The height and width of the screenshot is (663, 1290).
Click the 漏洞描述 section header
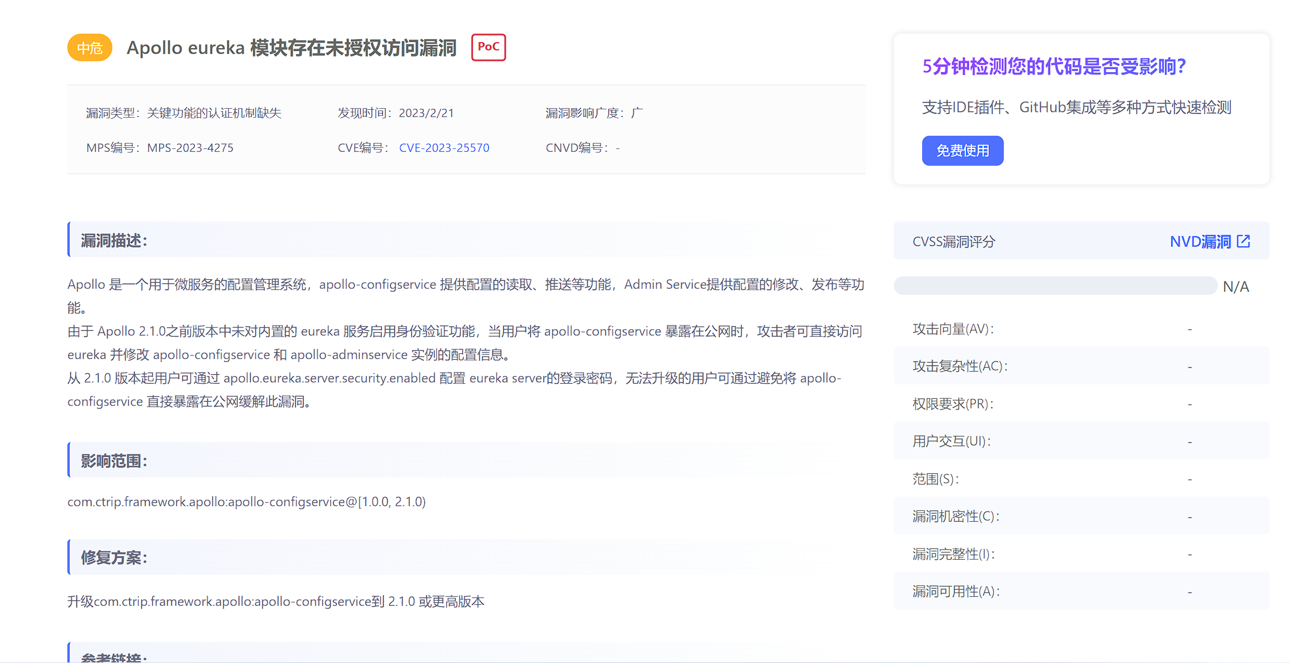(x=466, y=240)
